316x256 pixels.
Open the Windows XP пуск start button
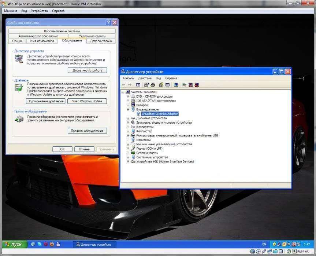(x=13, y=244)
